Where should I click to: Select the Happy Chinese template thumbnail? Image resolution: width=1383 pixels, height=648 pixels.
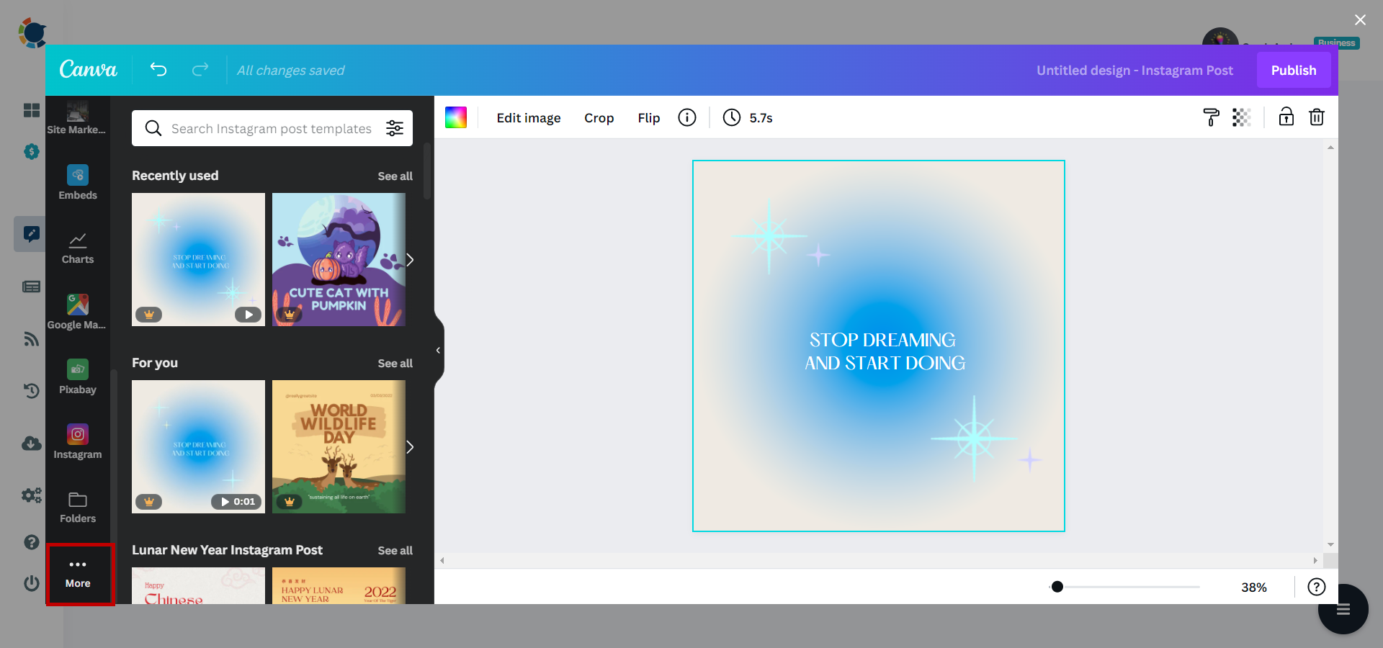198,585
